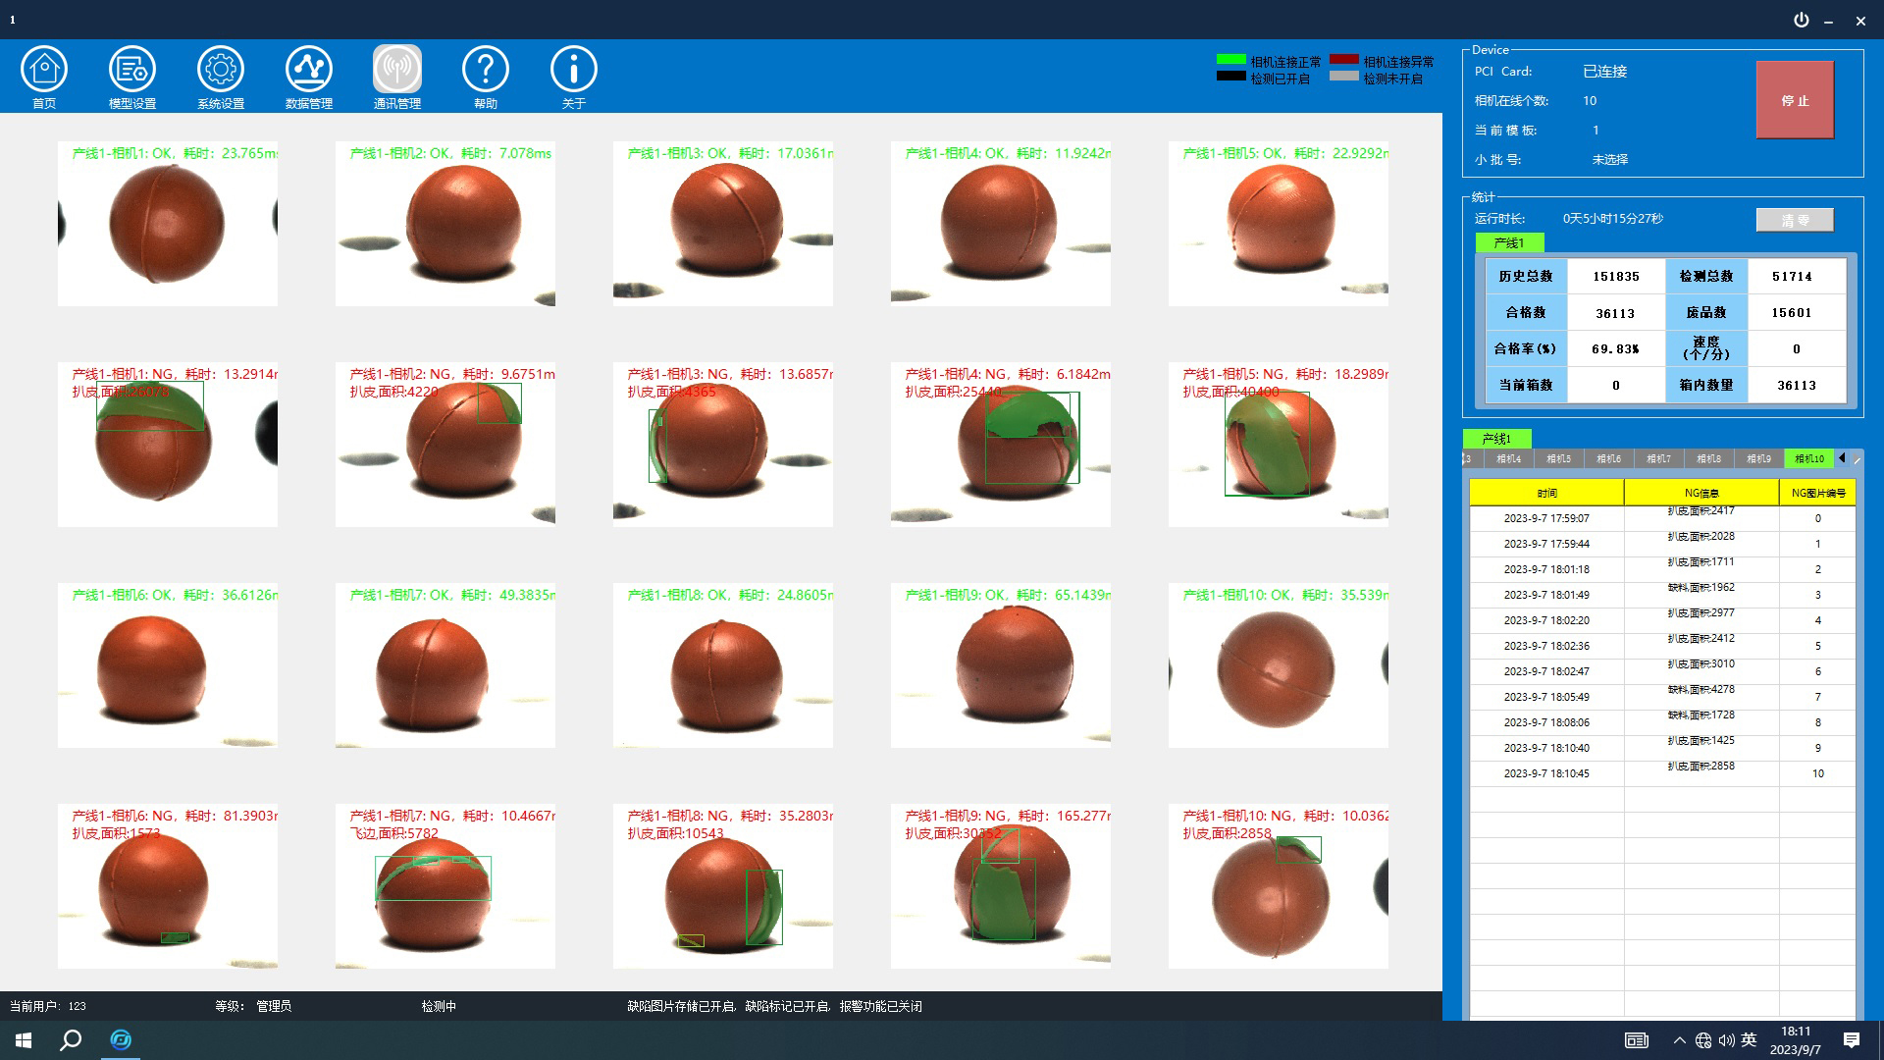This screenshot has height=1060, width=1884.
Task: Open 系统设置 system settings gear
Action: [221, 71]
